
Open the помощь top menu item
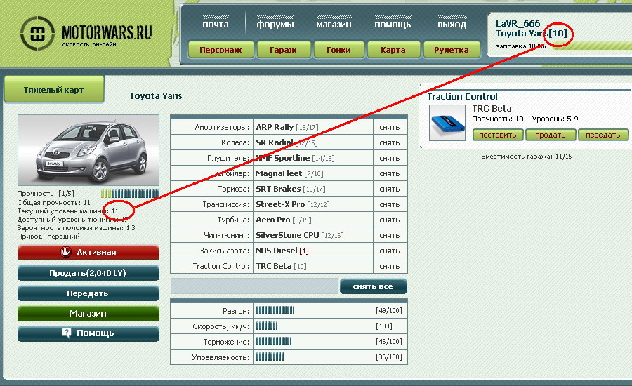393,25
